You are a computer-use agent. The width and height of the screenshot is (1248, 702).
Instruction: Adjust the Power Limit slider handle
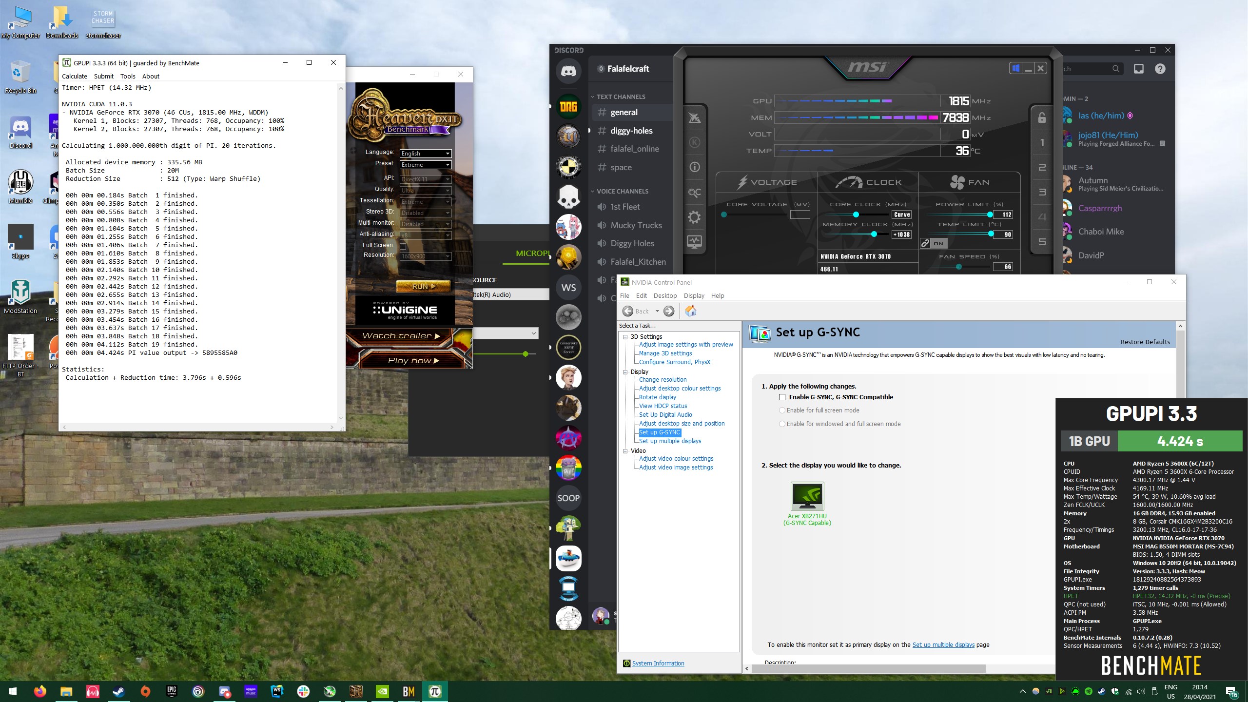pyautogui.click(x=990, y=214)
